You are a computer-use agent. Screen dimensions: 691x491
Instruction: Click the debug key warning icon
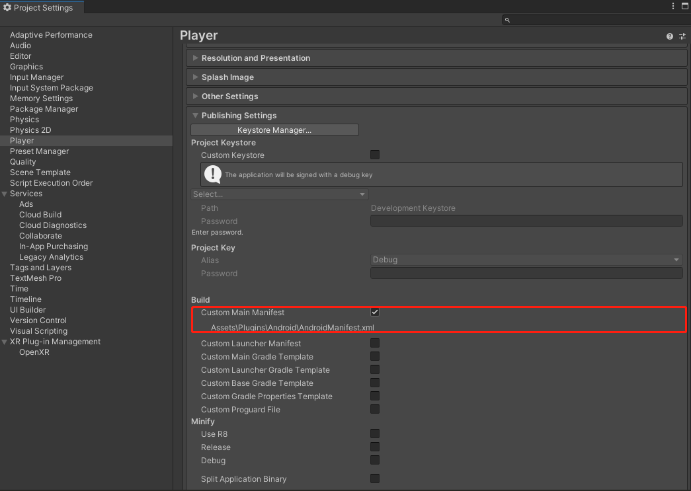212,174
